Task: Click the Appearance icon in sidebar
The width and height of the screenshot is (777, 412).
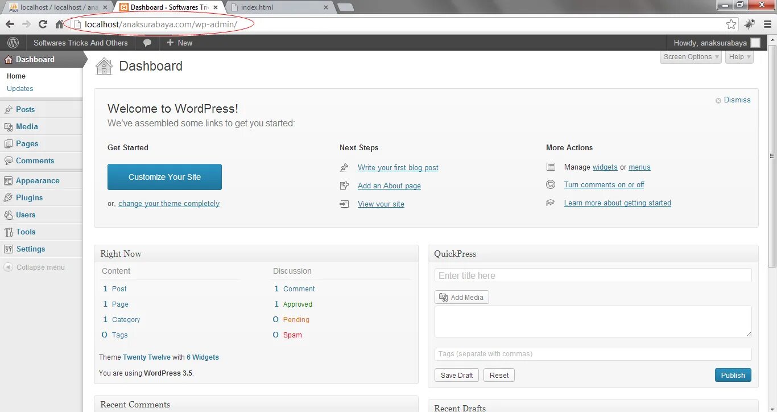Action: tap(8, 180)
